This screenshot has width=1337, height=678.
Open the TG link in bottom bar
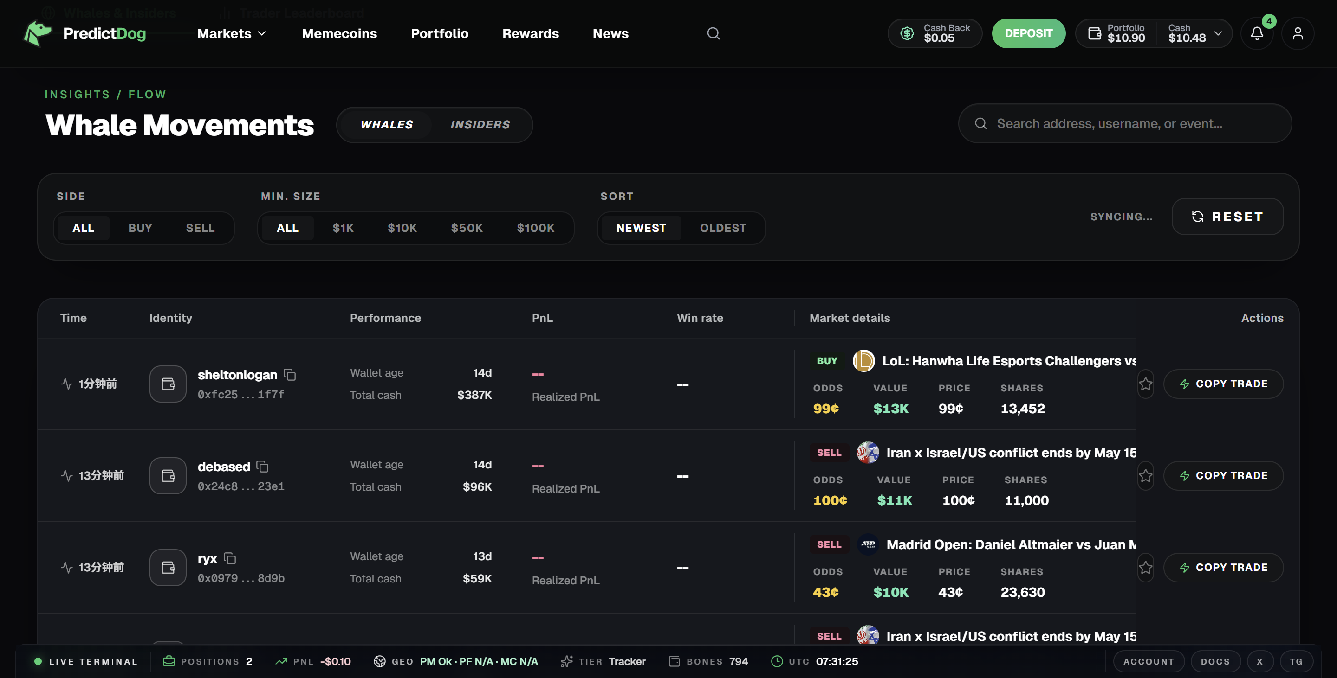pyautogui.click(x=1296, y=661)
